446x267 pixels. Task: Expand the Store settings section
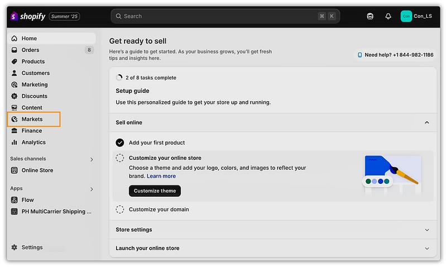(x=427, y=230)
